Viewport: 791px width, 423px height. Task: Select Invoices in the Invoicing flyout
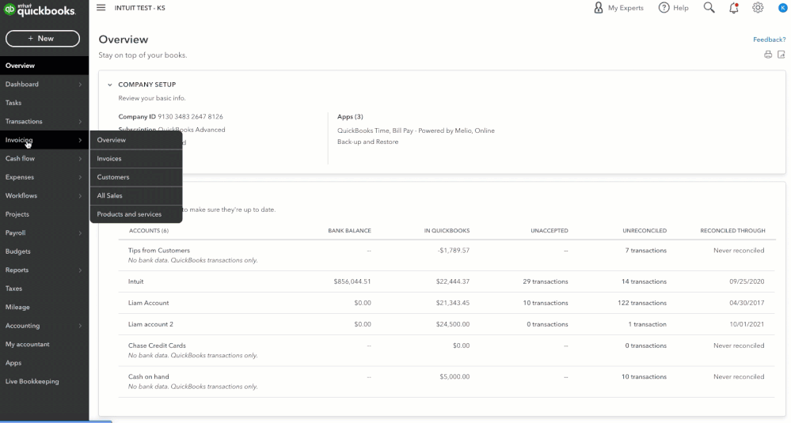click(x=135, y=159)
